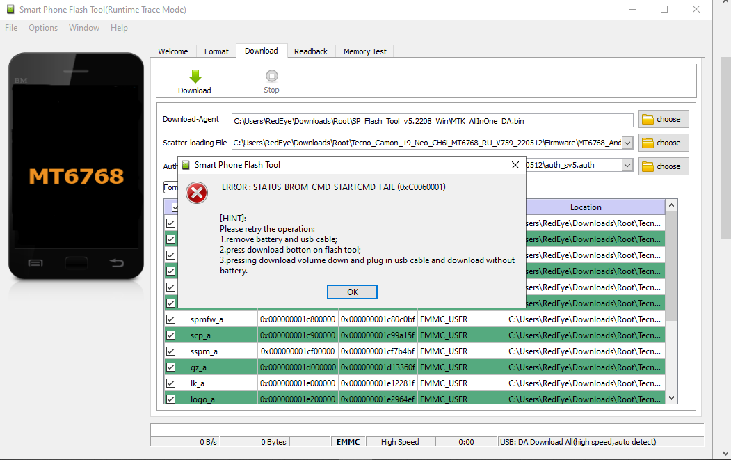The width and height of the screenshot is (731, 460).
Task: Click the partition list vertical scrollbar thumb
Action: coord(671,266)
